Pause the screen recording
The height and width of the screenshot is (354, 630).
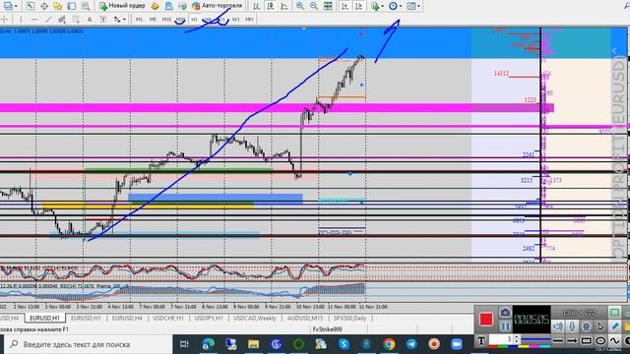pos(505,326)
